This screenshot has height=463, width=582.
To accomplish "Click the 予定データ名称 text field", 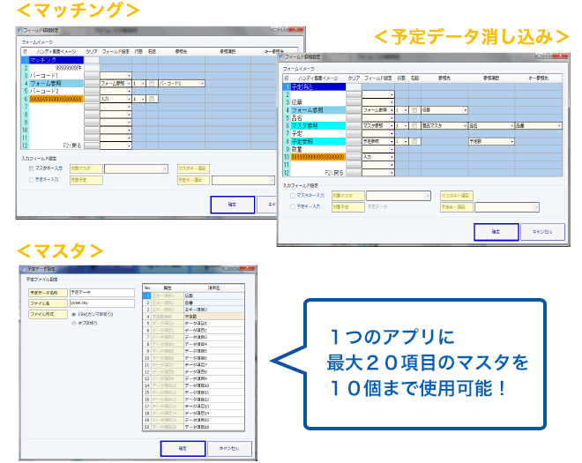I will click(x=101, y=292).
